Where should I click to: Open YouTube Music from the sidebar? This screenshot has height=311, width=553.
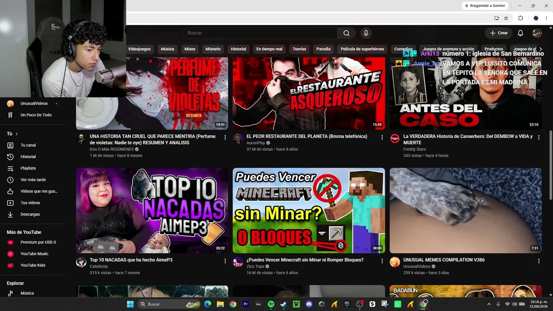(33, 254)
